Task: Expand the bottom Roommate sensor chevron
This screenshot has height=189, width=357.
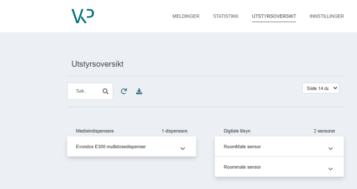Action: pyautogui.click(x=331, y=169)
